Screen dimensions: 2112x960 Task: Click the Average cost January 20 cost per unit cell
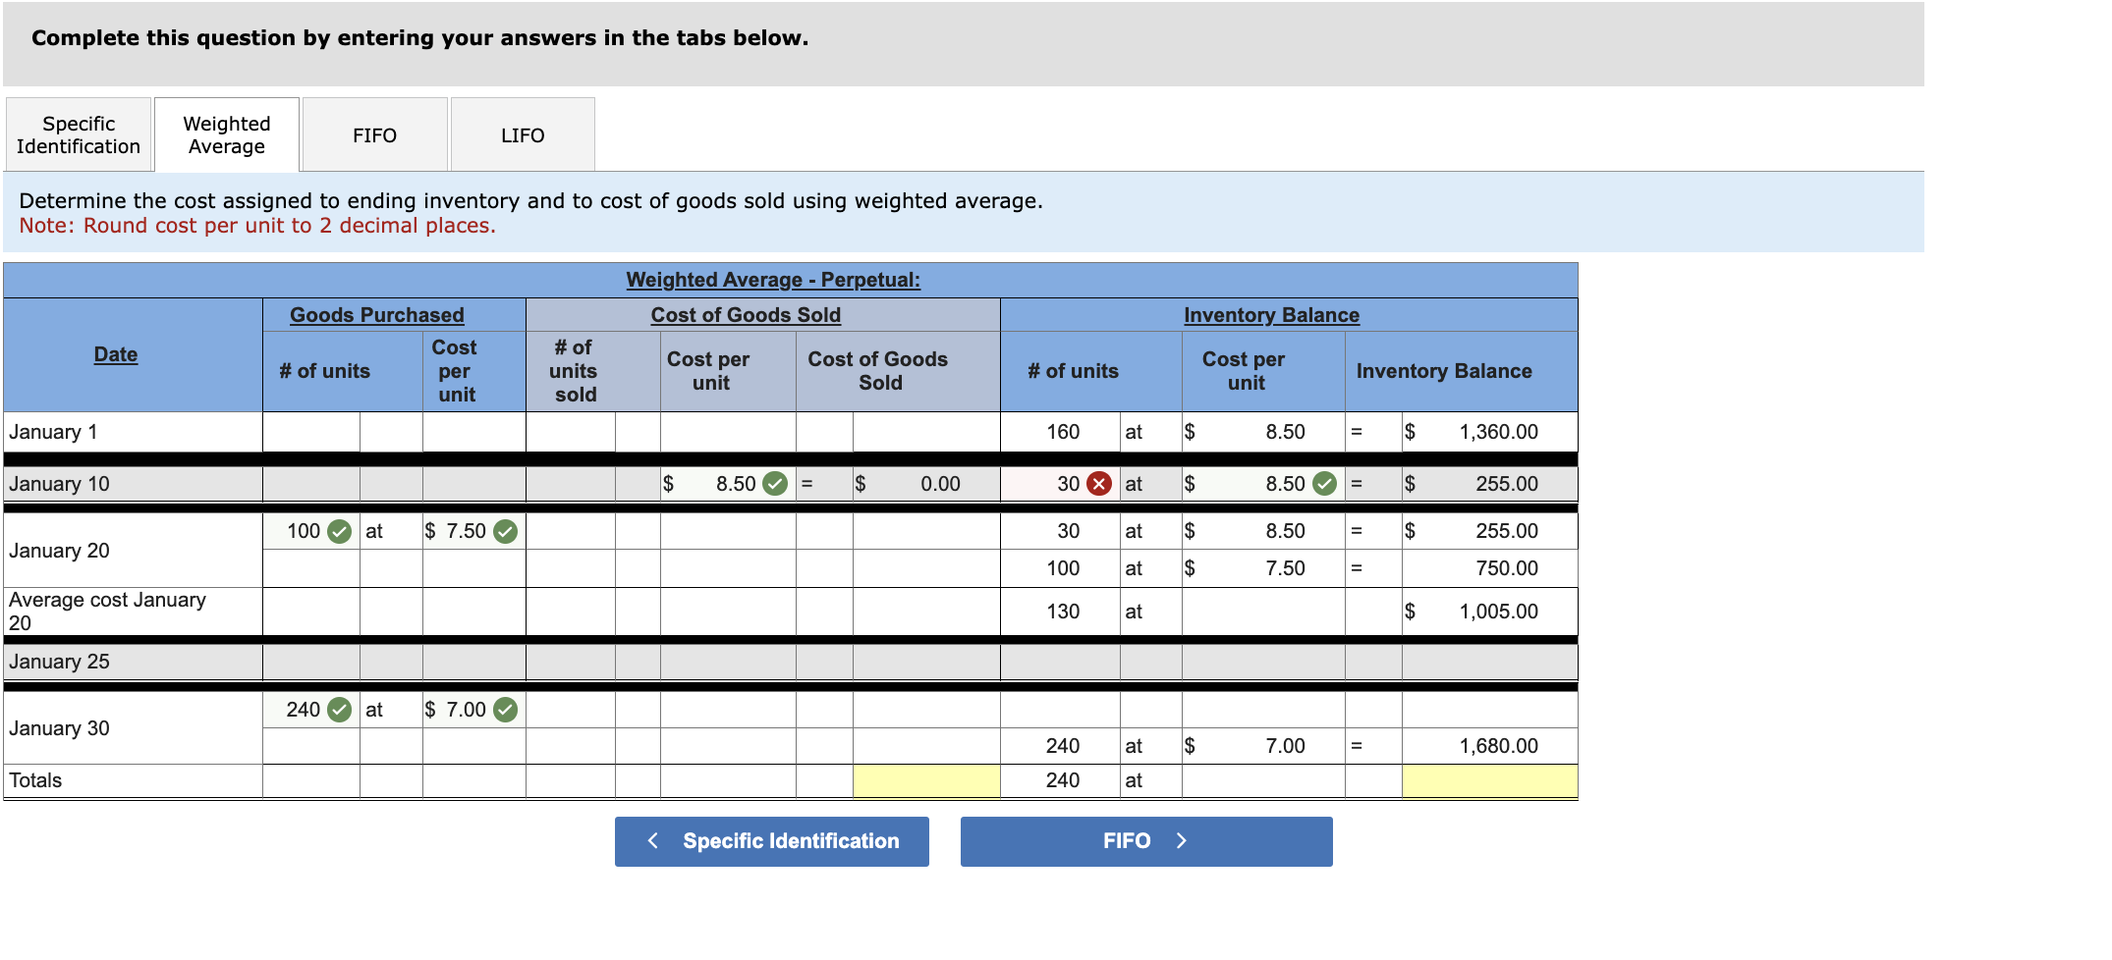coord(1263,613)
